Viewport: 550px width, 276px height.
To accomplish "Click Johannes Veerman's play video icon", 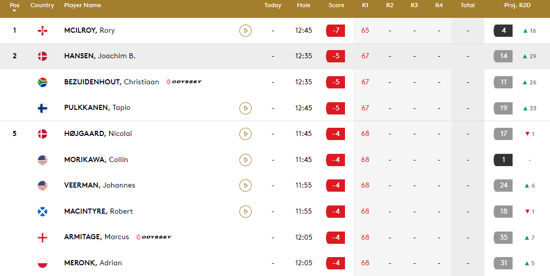I will (246, 186).
